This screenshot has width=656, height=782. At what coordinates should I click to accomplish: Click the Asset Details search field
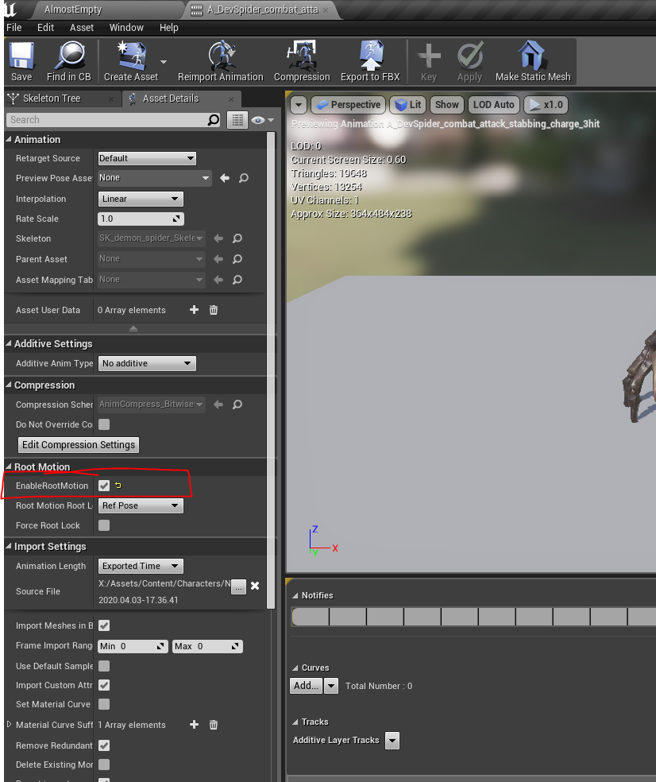(x=107, y=120)
